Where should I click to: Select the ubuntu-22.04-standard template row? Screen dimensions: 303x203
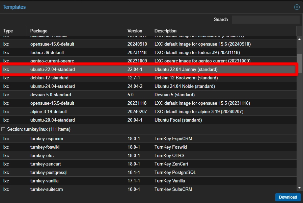[52, 70]
